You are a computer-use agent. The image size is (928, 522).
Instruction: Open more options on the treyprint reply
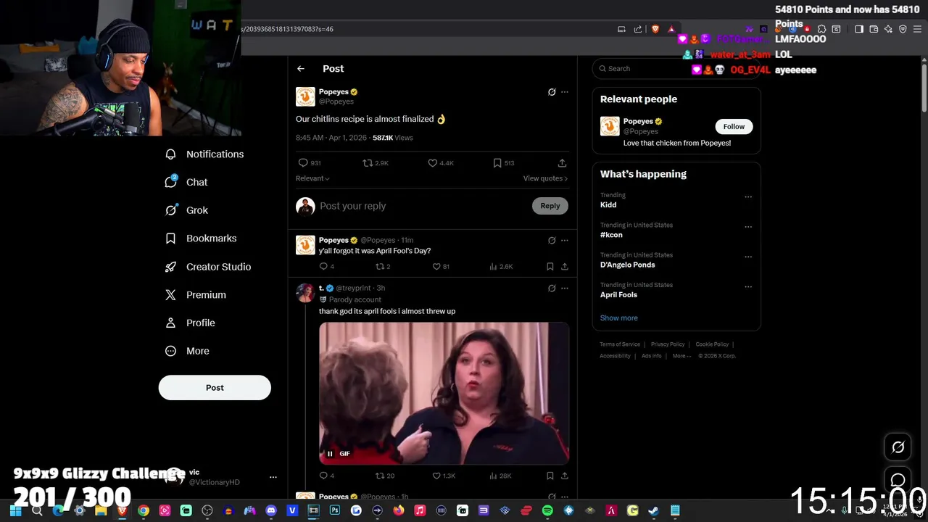(x=565, y=288)
